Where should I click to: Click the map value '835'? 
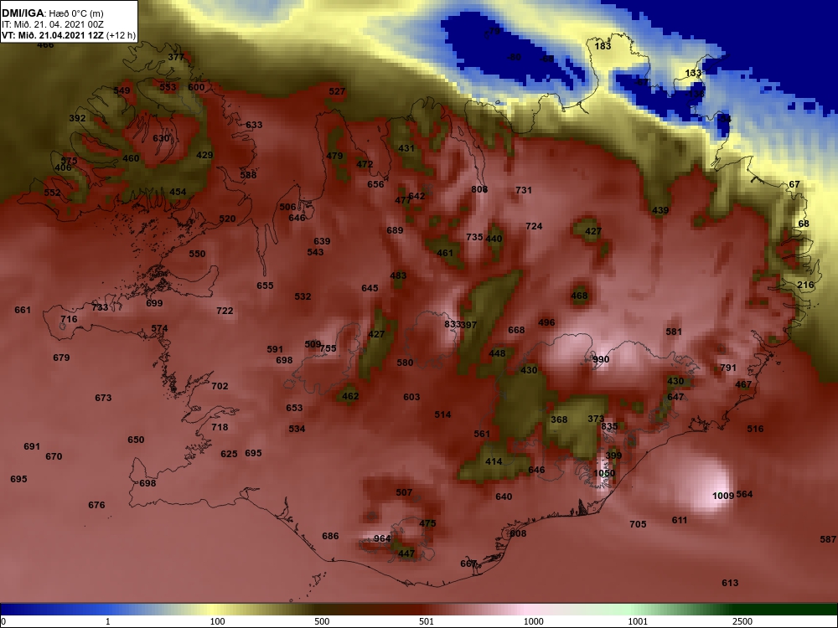(x=609, y=427)
